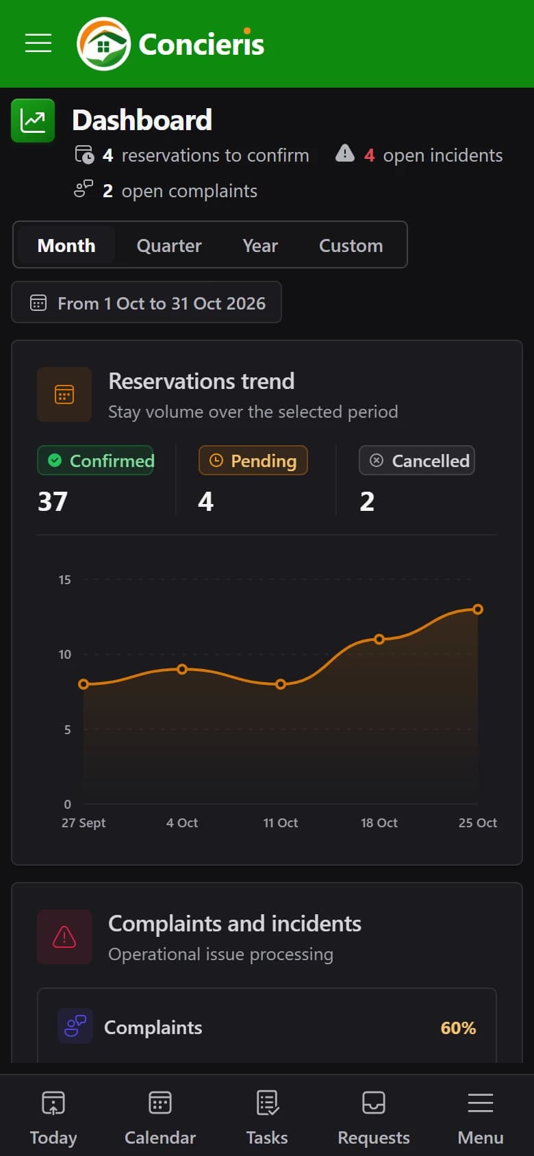The image size is (534, 1156).
Task: Go to the Today label in bottom bar
Action: click(x=53, y=1138)
